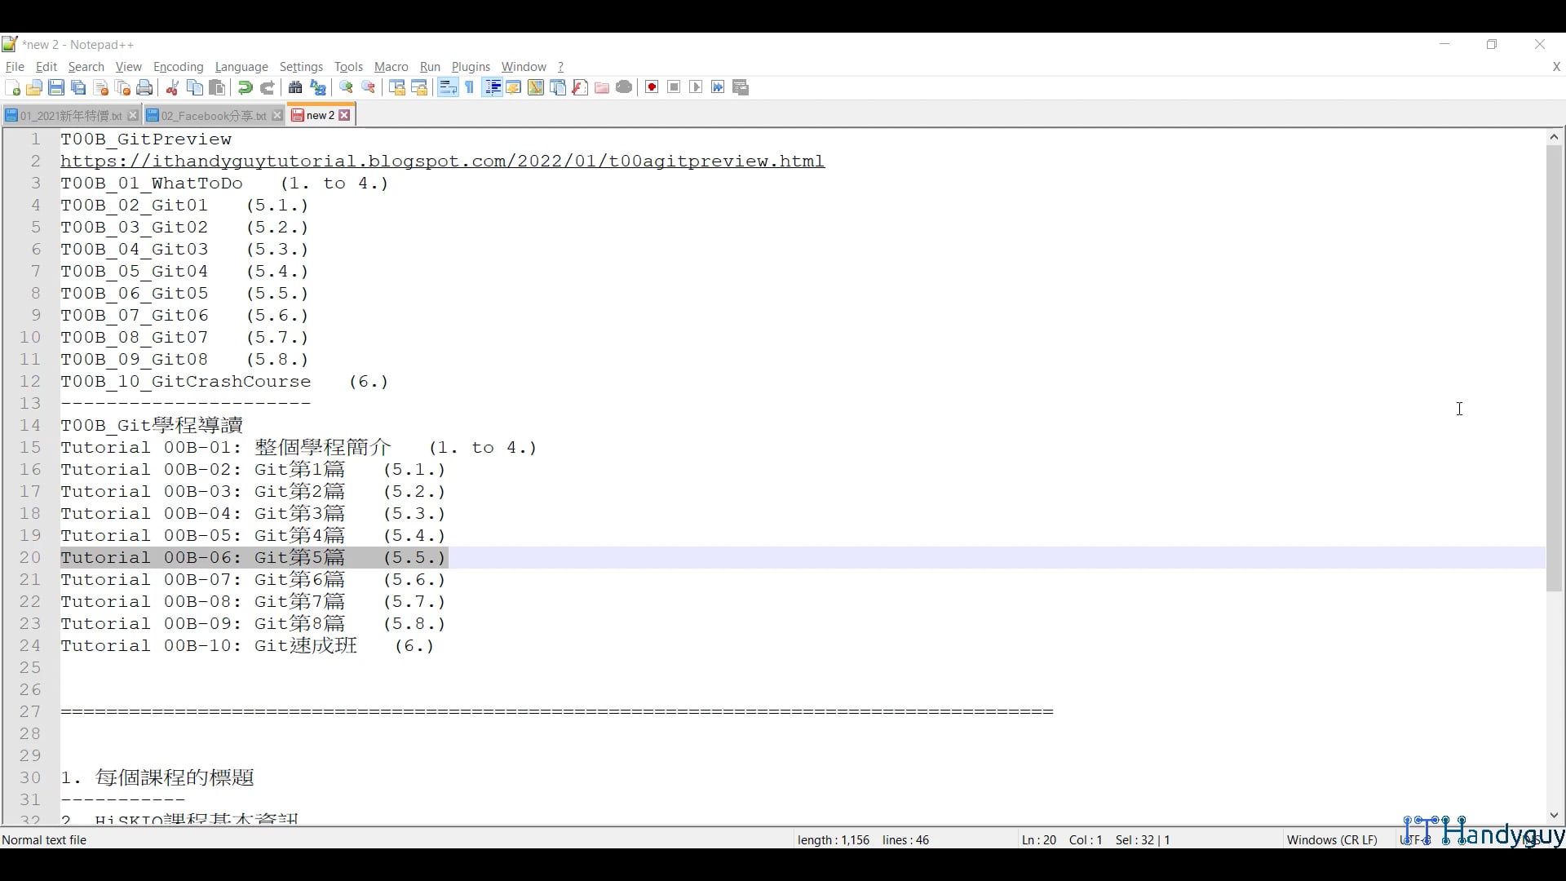Toggle the Document Map panel

pyautogui.click(x=536, y=87)
